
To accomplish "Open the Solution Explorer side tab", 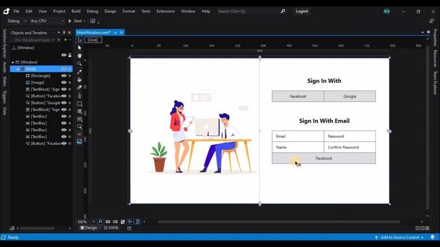I will pos(5,43).
